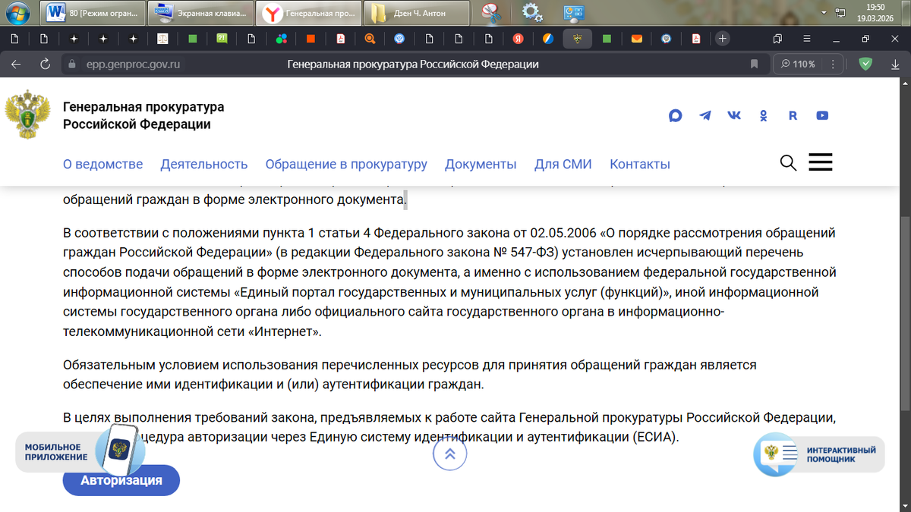Viewport: 911px width, 512px height.
Task: Open the Деятельность menu
Action: click(204, 164)
